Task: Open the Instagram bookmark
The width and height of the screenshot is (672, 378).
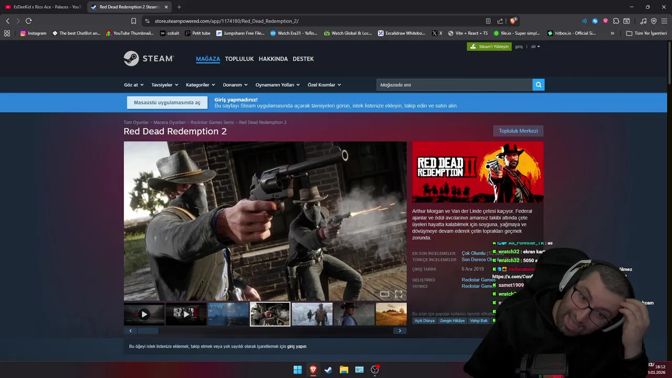Action: tap(34, 33)
